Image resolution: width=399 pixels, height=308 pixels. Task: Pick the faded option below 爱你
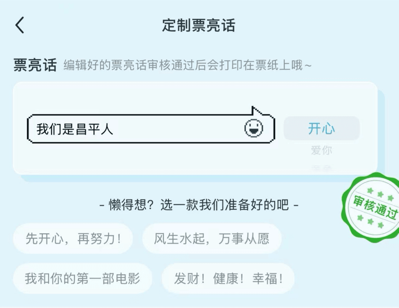tap(322, 168)
